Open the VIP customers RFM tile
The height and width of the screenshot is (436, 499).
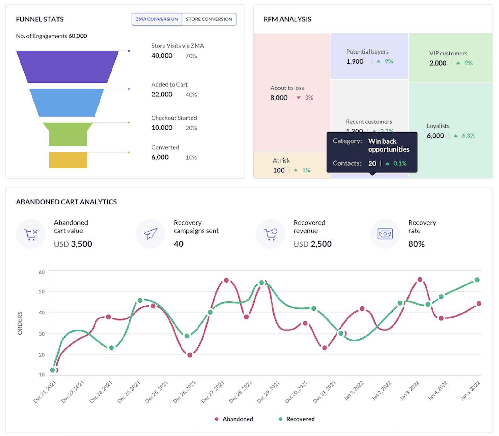click(x=451, y=58)
